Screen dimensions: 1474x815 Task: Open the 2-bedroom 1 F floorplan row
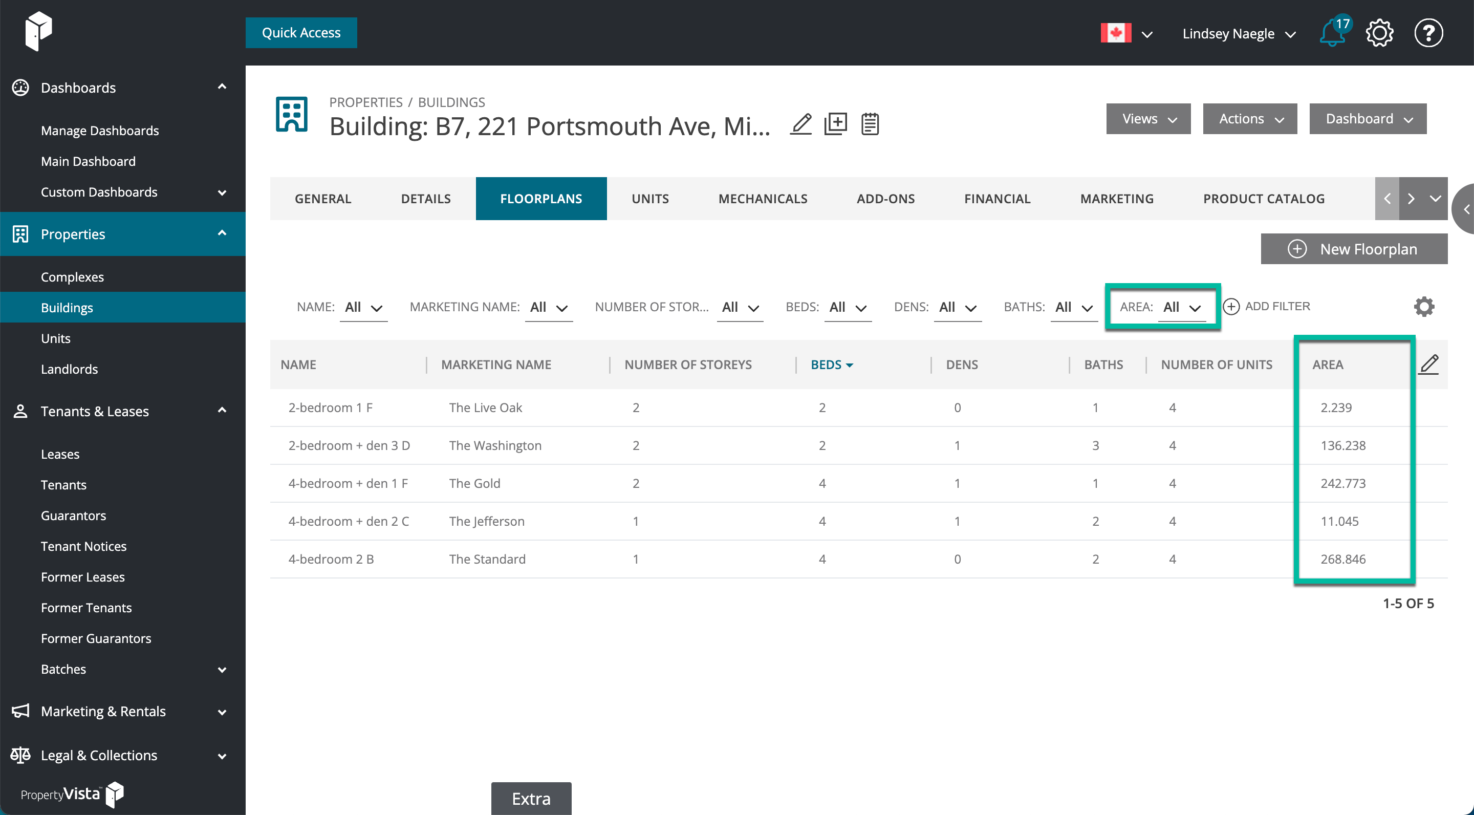[858, 407]
